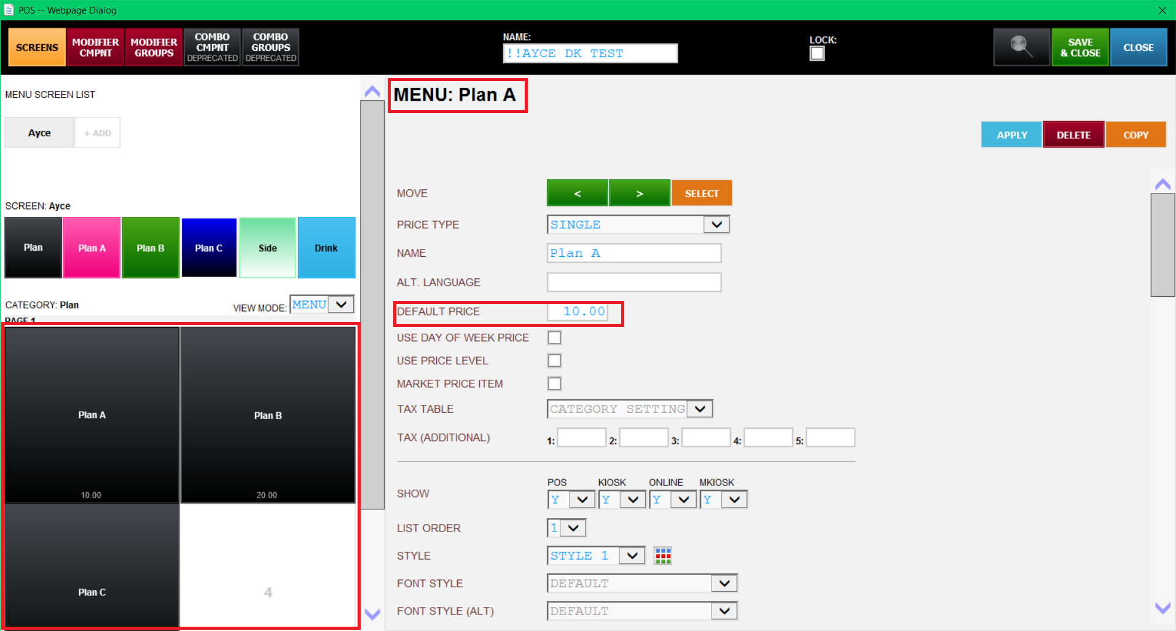This screenshot has height=631, width=1176.
Task: Enable Use Day of Week Price
Action: tap(554, 337)
